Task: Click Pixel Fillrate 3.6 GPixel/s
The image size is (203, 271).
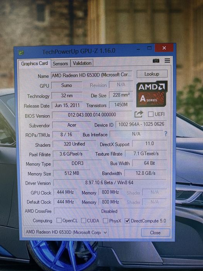Action: pyautogui.click(x=71, y=154)
